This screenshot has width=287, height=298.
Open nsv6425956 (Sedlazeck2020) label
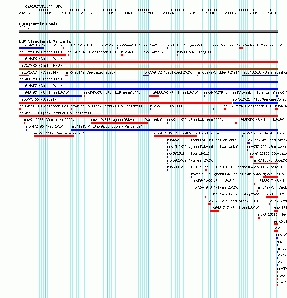(x=260, y=120)
